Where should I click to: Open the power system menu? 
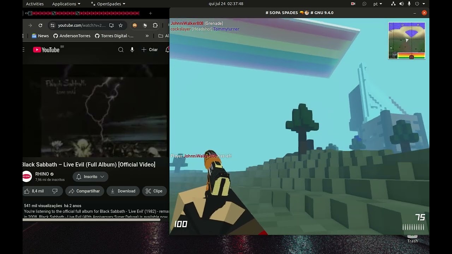click(x=420, y=4)
